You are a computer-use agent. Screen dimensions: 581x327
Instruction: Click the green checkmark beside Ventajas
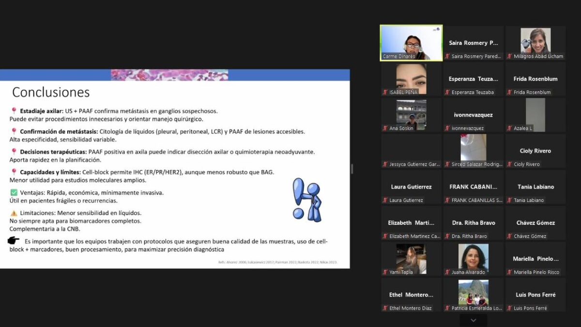click(x=14, y=192)
